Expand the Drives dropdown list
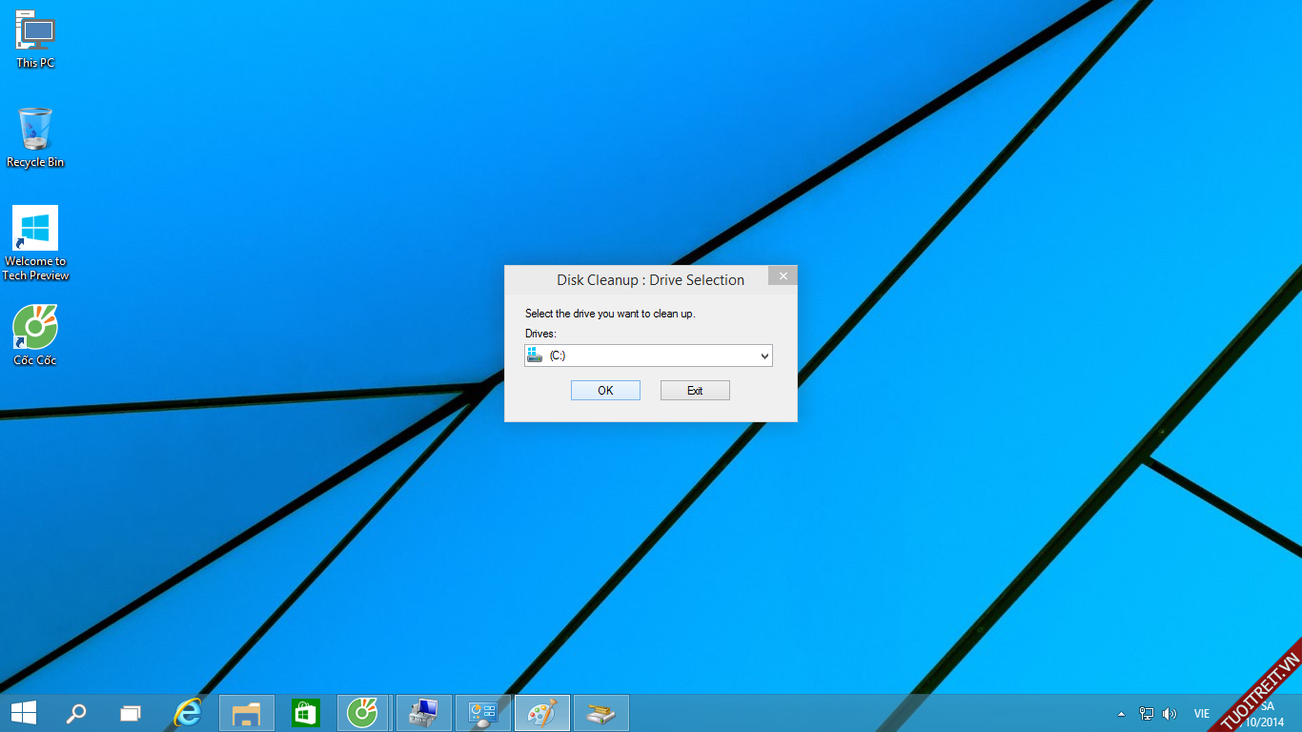 click(764, 356)
